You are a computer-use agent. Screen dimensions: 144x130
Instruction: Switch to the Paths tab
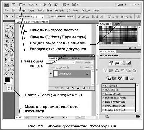(76, 58)
